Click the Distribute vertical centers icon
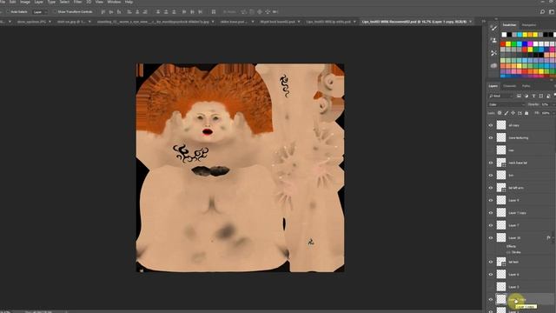Viewport: 556px width, 313px height. coord(166,11)
